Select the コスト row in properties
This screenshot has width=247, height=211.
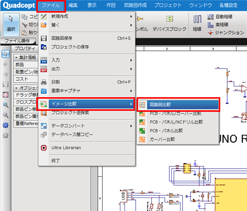click(26, 79)
